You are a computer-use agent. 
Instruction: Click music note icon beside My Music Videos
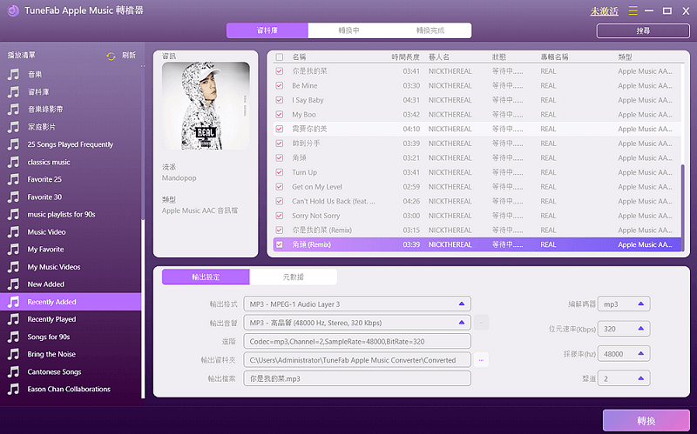tap(14, 267)
